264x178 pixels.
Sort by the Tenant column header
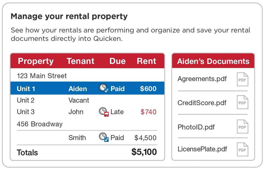click(81, 61)
